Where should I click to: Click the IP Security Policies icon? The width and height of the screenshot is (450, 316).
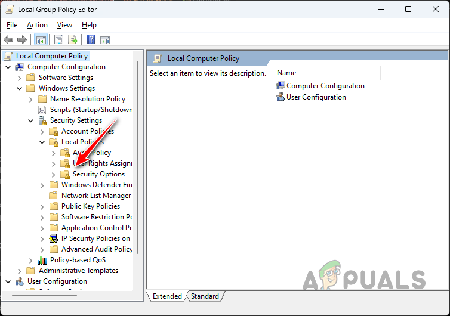(x=54, y=238)
